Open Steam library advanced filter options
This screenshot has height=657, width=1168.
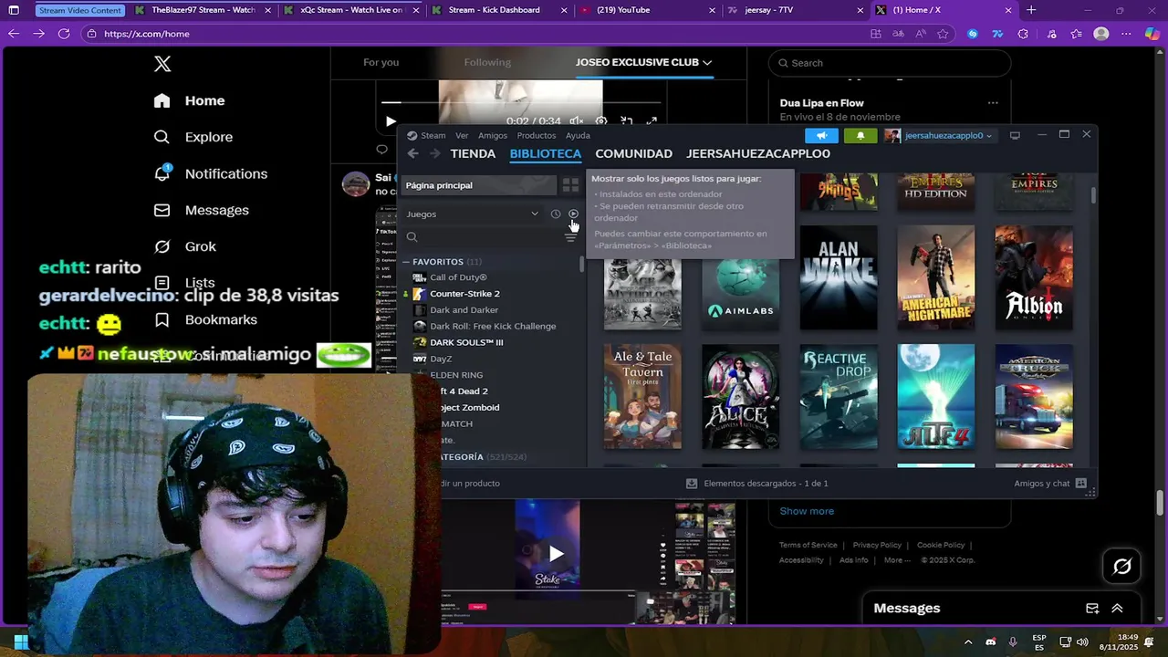570,237
